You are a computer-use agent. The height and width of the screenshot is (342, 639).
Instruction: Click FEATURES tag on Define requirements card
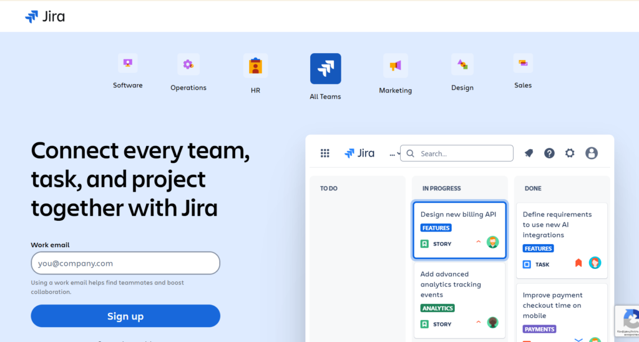[x=538, y=248]
